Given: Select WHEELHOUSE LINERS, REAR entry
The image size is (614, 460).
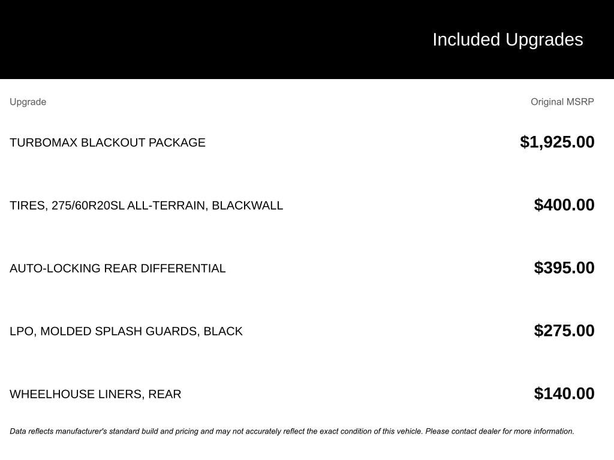Looking at the screenshot, I should pyautogui.click(x=95, y=394).
